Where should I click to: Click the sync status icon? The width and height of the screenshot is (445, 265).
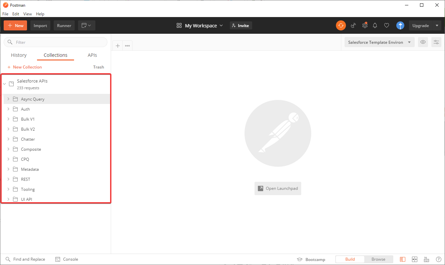coord(341,25)
